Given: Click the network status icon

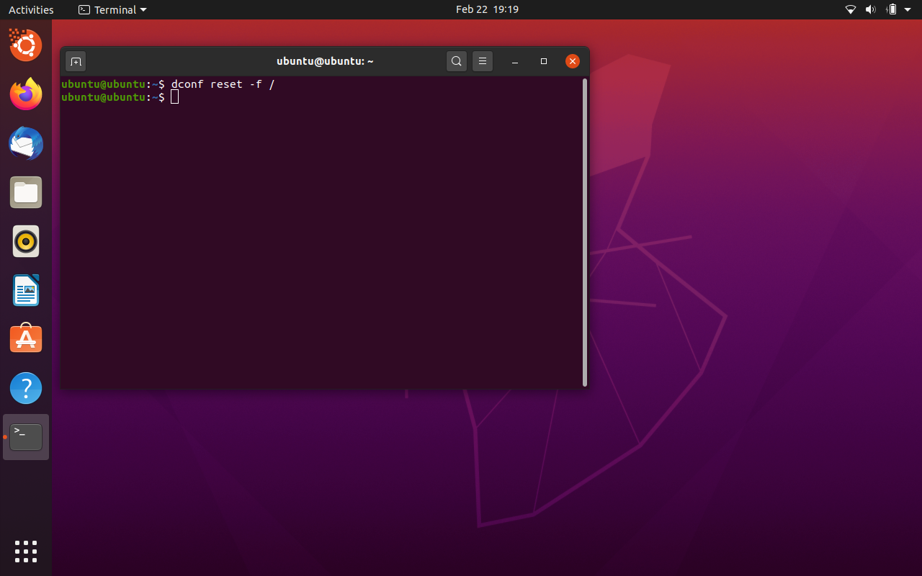Looking at the screenshot, I should click(850, 9).
